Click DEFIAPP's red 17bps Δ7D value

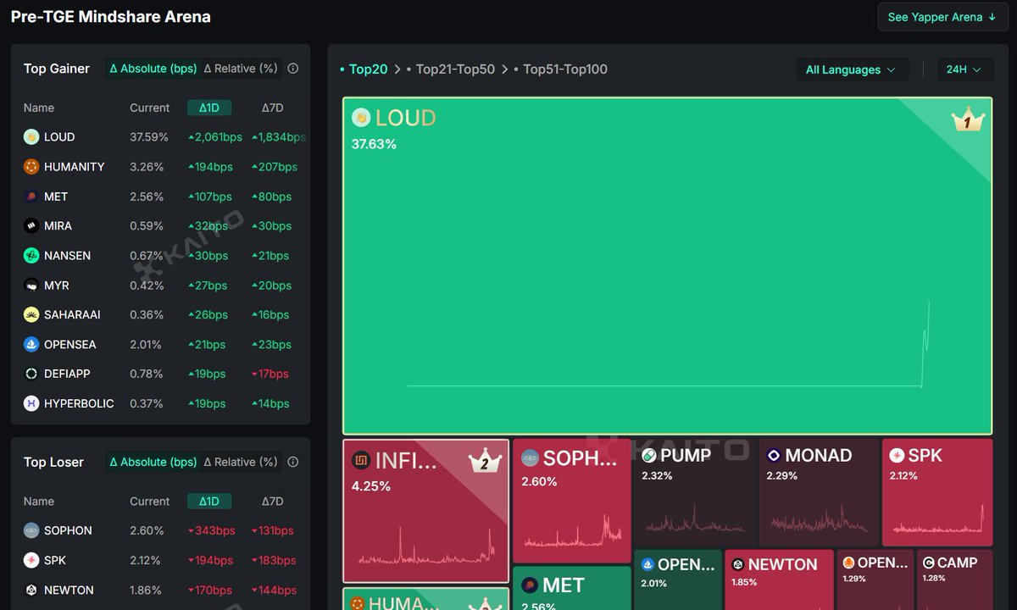[x=270, y=374]
